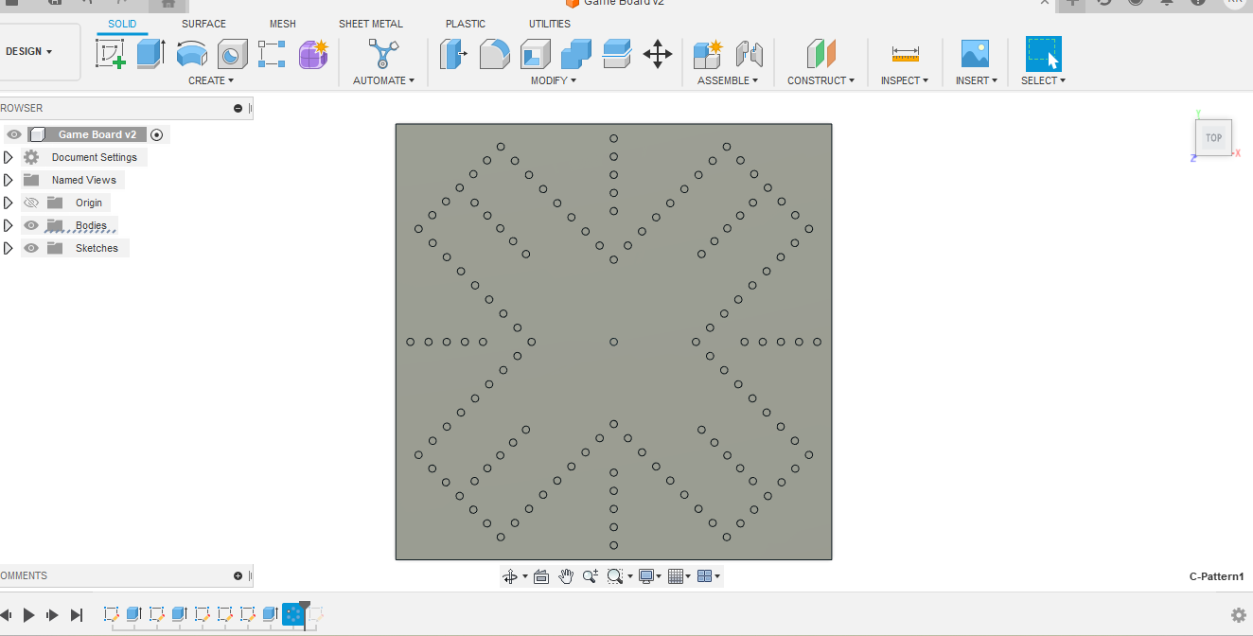The image size is (1253, 636).
Task: Collapse the Browser panel
Action: (x=238, y=108)
